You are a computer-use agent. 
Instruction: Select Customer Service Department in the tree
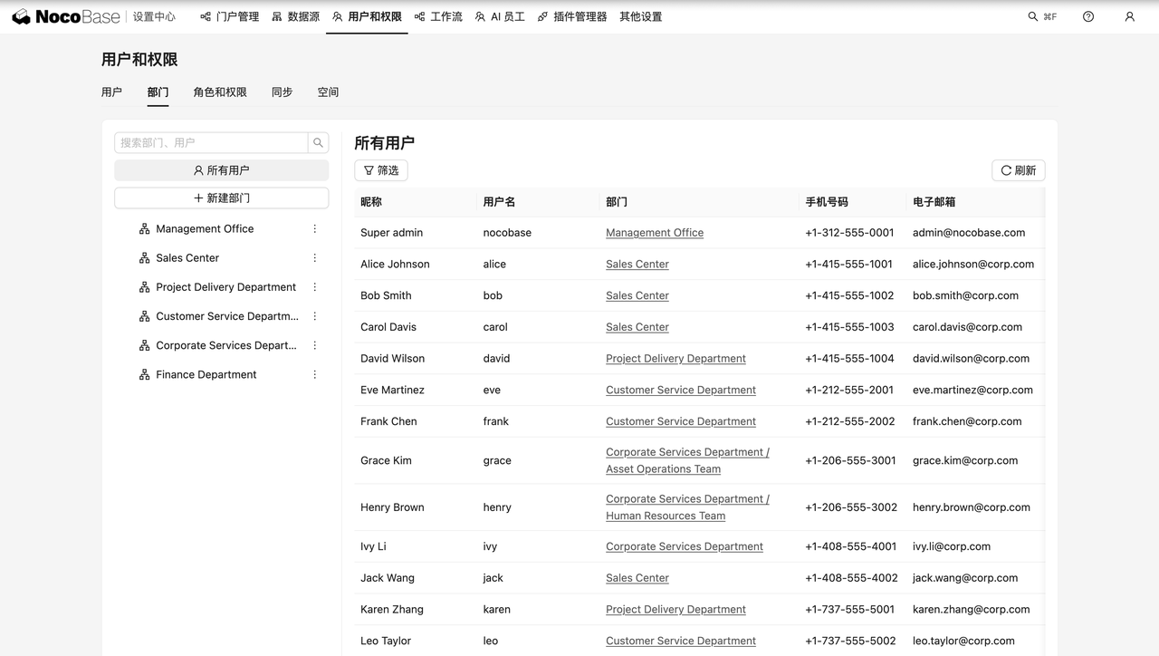click(227, 316)
